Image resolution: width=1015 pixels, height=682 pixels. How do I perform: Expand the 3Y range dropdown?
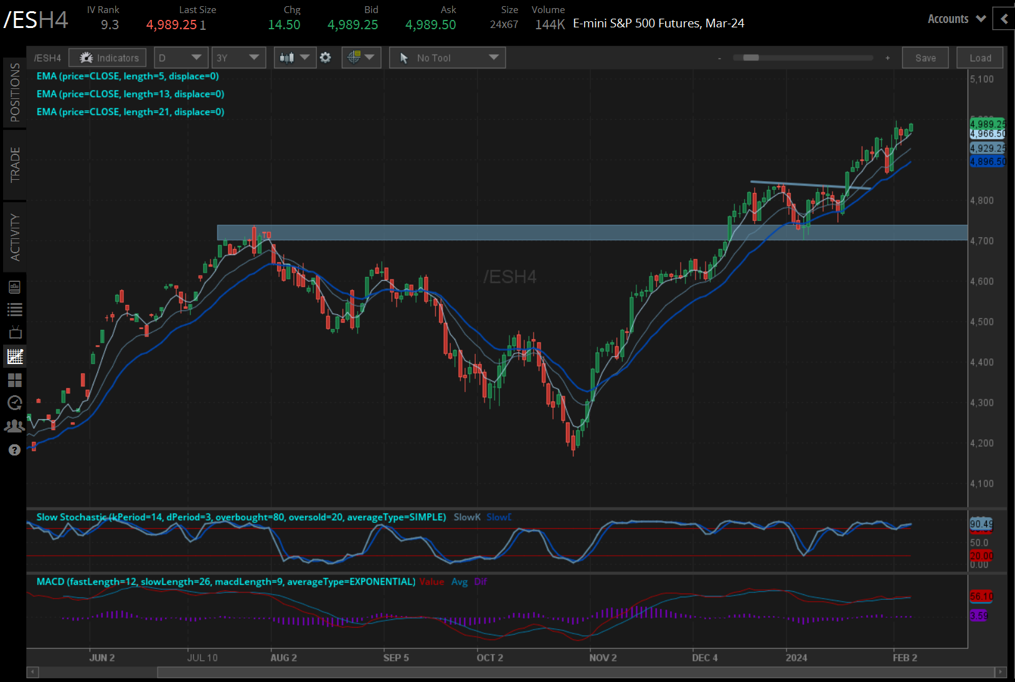point(238,57)
